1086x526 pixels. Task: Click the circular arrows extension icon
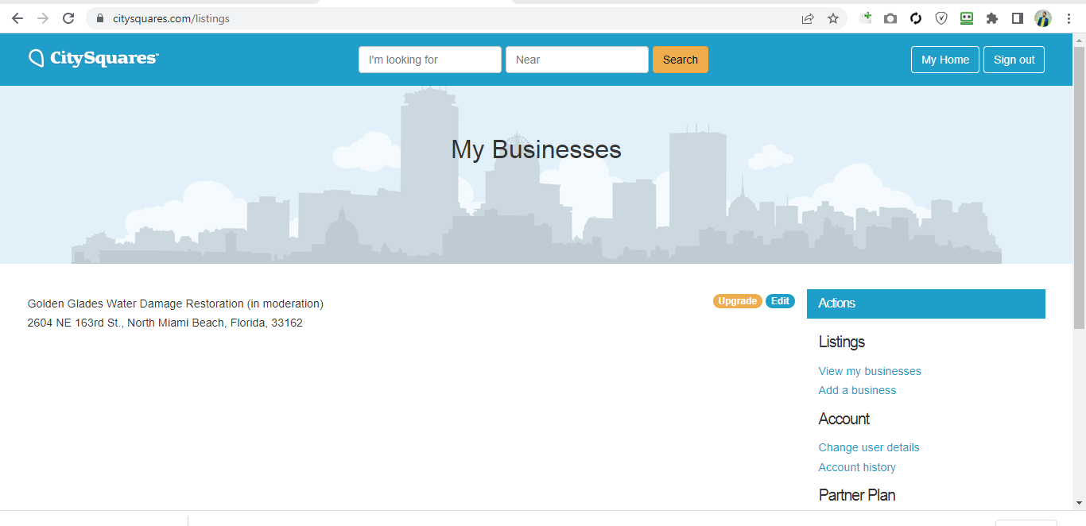(x=916, y=18)
